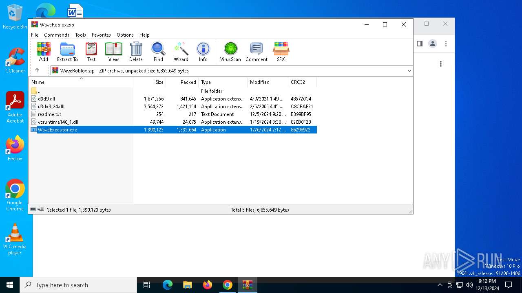Open Google Chrome desktop shortcut
522x293 pixels.
15,195
